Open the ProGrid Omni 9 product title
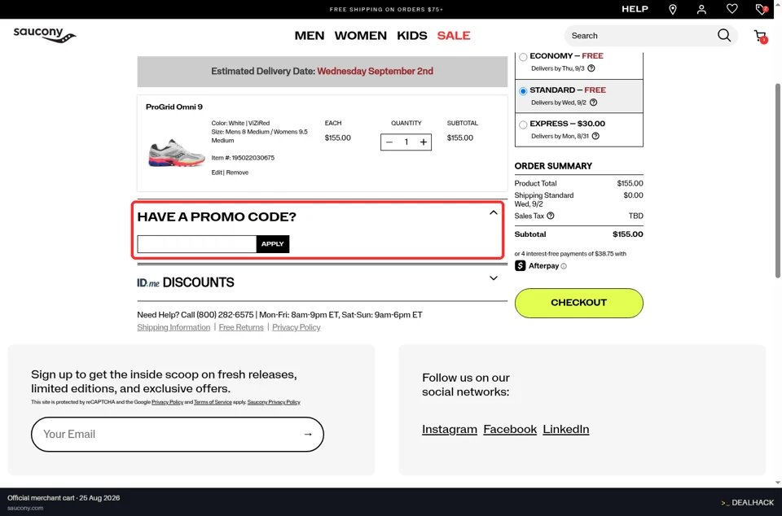This screenshot has height=516, width=782. point(174,107)
